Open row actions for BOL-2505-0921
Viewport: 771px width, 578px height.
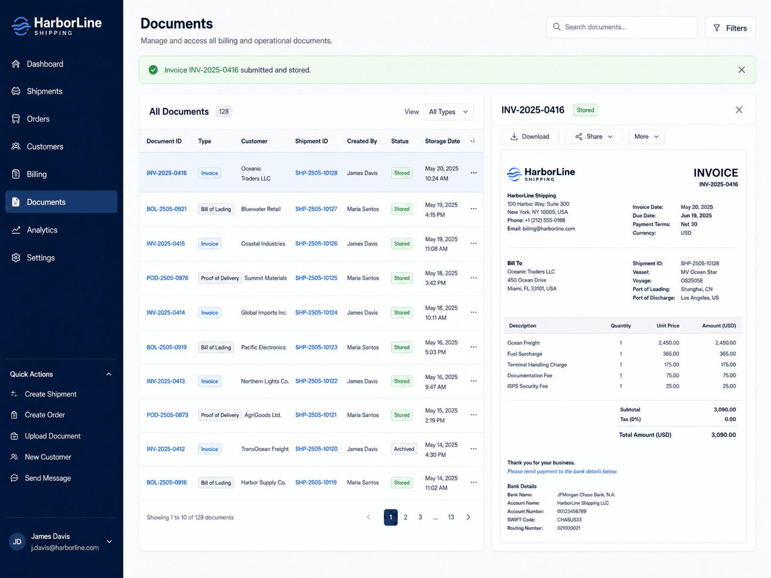click(473, 209)
